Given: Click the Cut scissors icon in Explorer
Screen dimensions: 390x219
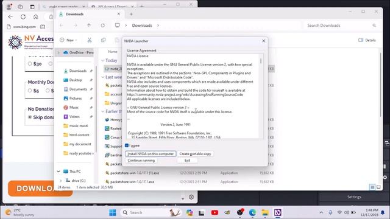Looking at the screenshot, I should pos(90,40).
